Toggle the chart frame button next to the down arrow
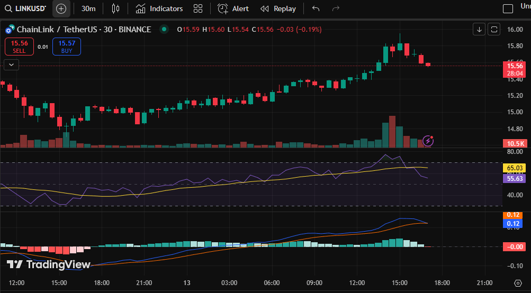Image resolution: width=531 pixels, height=293 pixels. point(494,29)
